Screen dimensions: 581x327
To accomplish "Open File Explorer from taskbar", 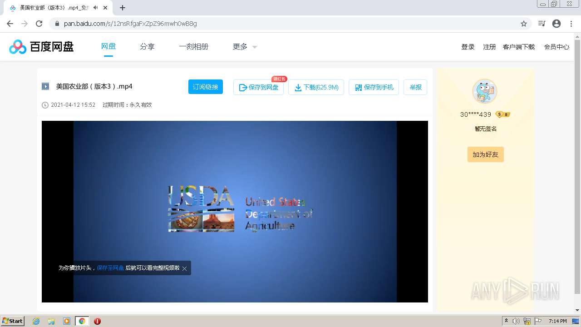I will tap(51, 321).
